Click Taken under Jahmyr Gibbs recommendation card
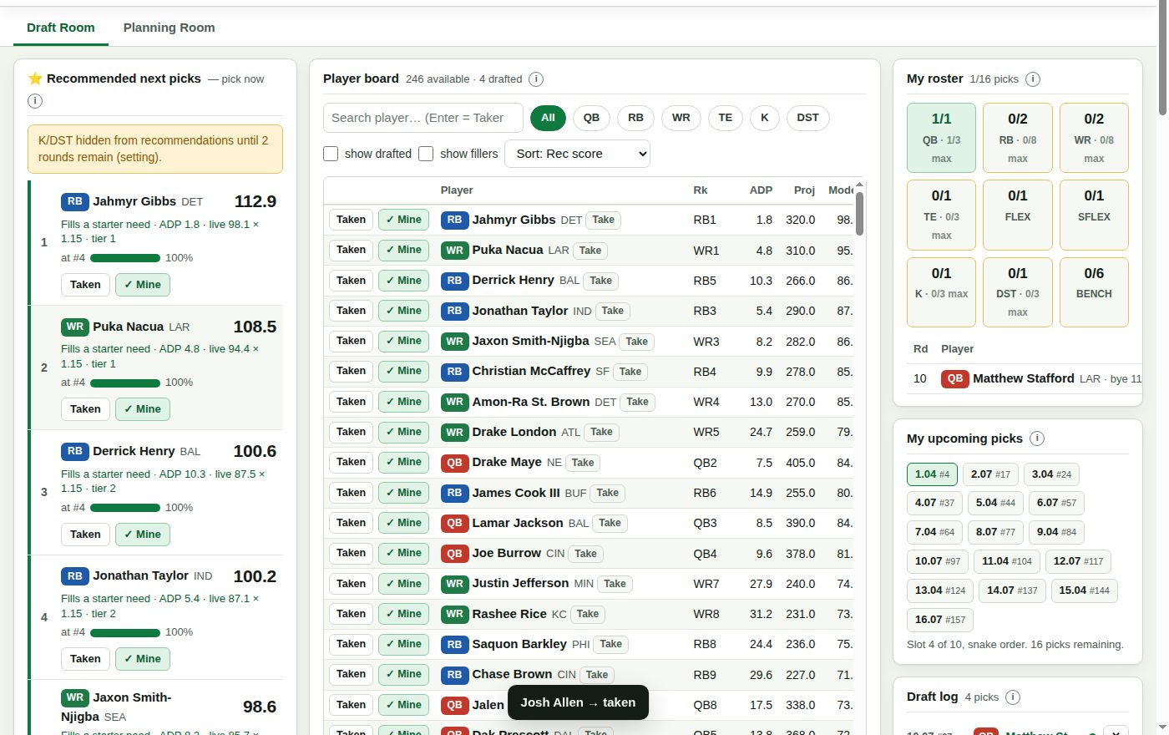This screenshot has width=1169, height=735. coord(85,285)
